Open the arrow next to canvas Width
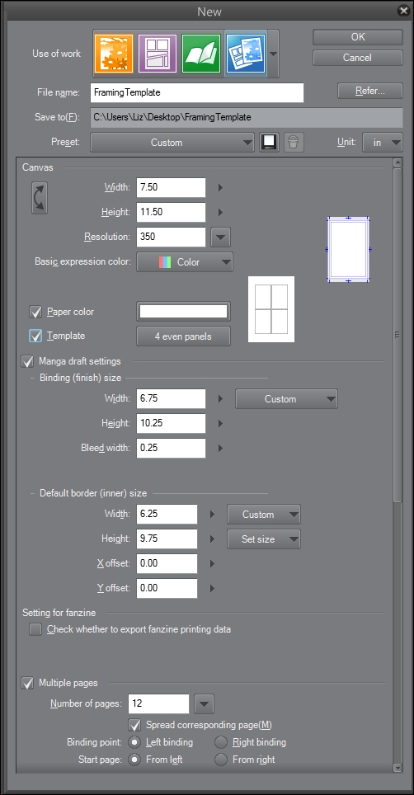This screenshot has width=414, height=795. (220, 187)
